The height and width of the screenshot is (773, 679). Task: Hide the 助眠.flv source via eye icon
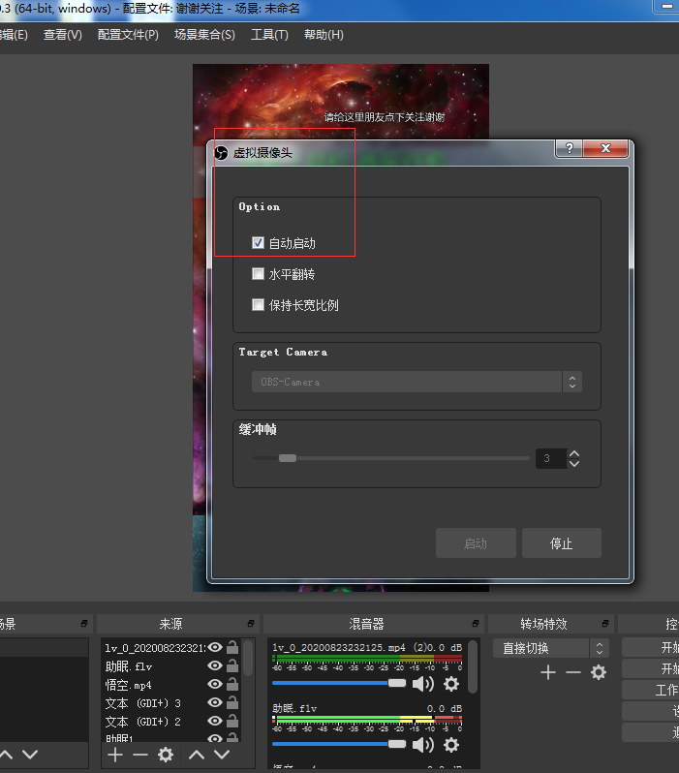point(215,666)
